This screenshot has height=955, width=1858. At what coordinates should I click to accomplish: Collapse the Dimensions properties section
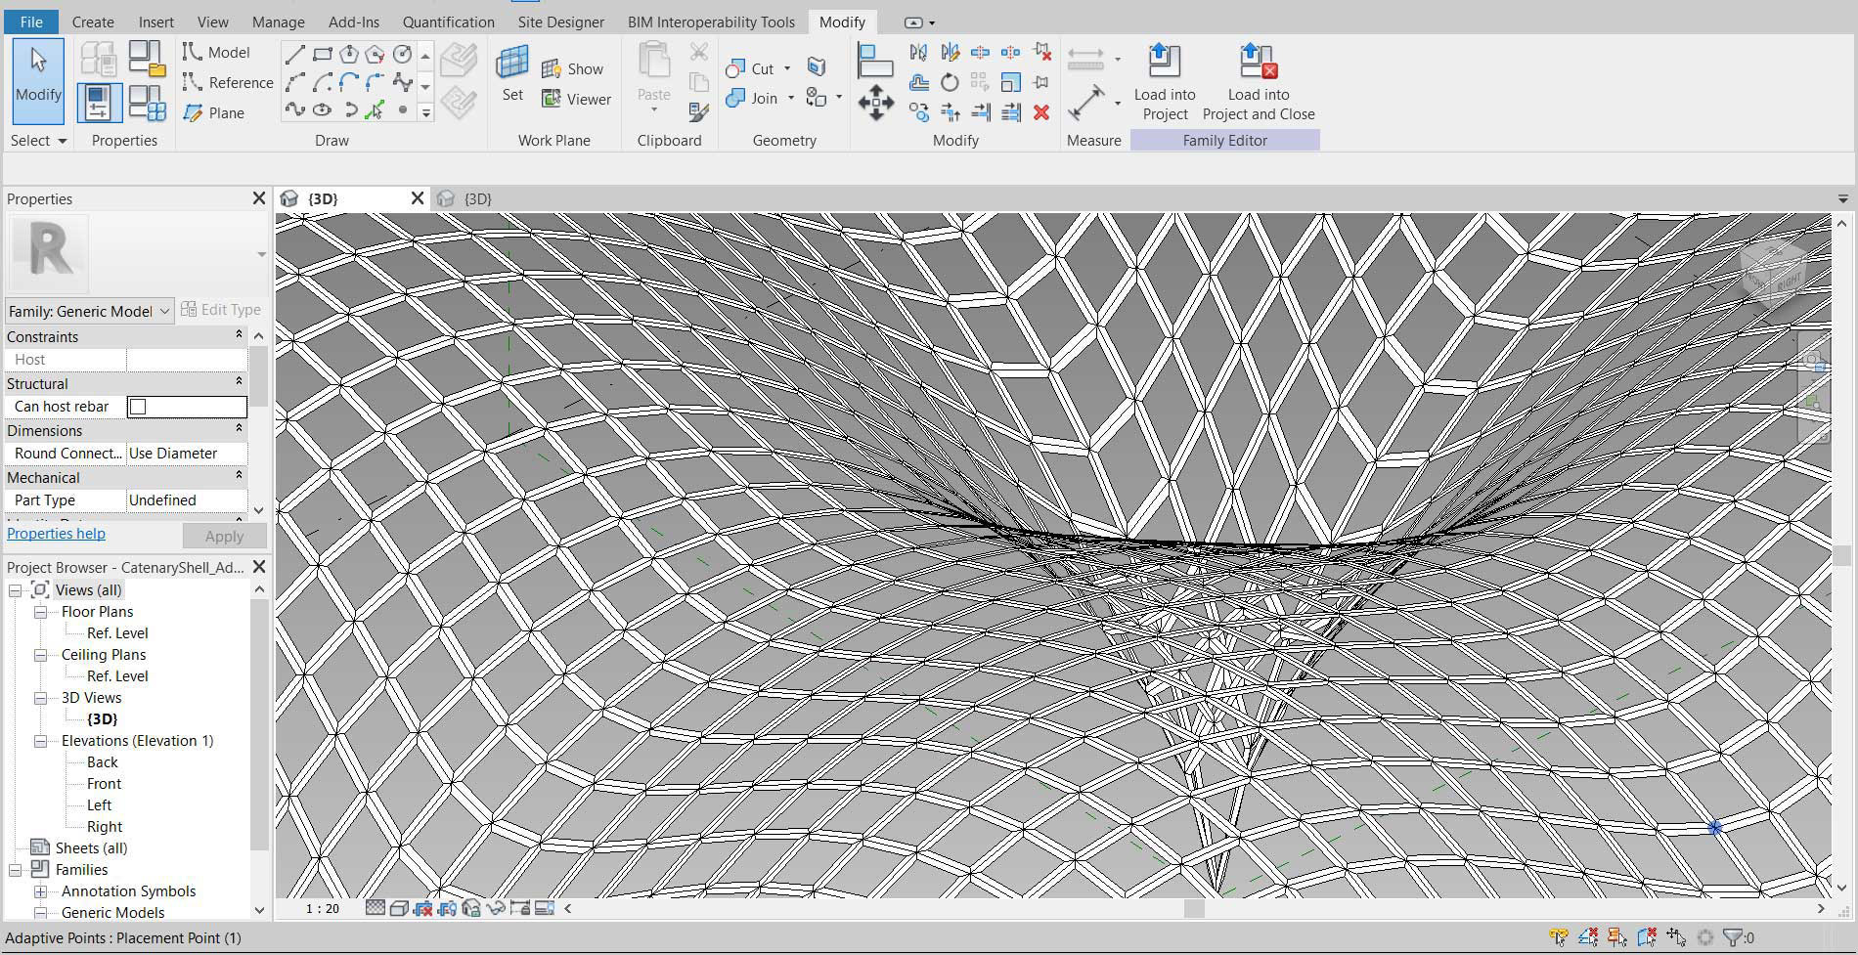[239, 430]
